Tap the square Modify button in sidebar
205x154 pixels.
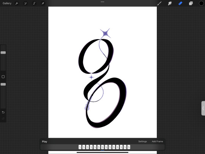coord(3,77)
